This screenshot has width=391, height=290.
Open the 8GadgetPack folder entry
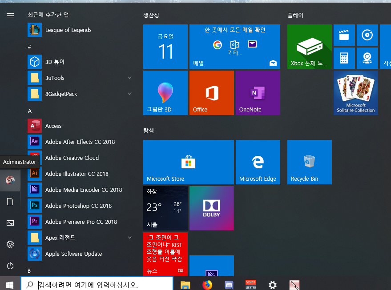[80, 94]
